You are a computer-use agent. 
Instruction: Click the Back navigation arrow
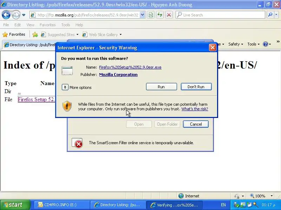(6, 15)
